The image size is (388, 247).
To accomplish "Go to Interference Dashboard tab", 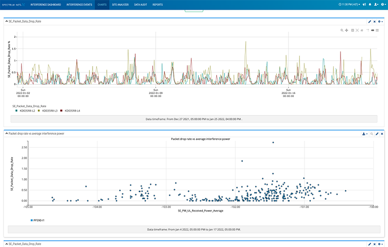I will [46, 5].
